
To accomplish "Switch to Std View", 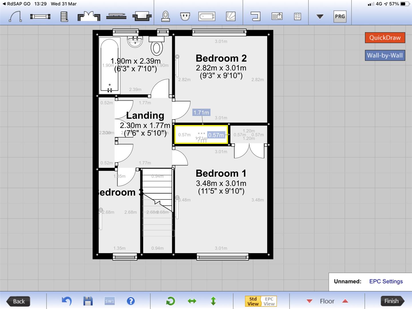I will click(x=253, y=301).
